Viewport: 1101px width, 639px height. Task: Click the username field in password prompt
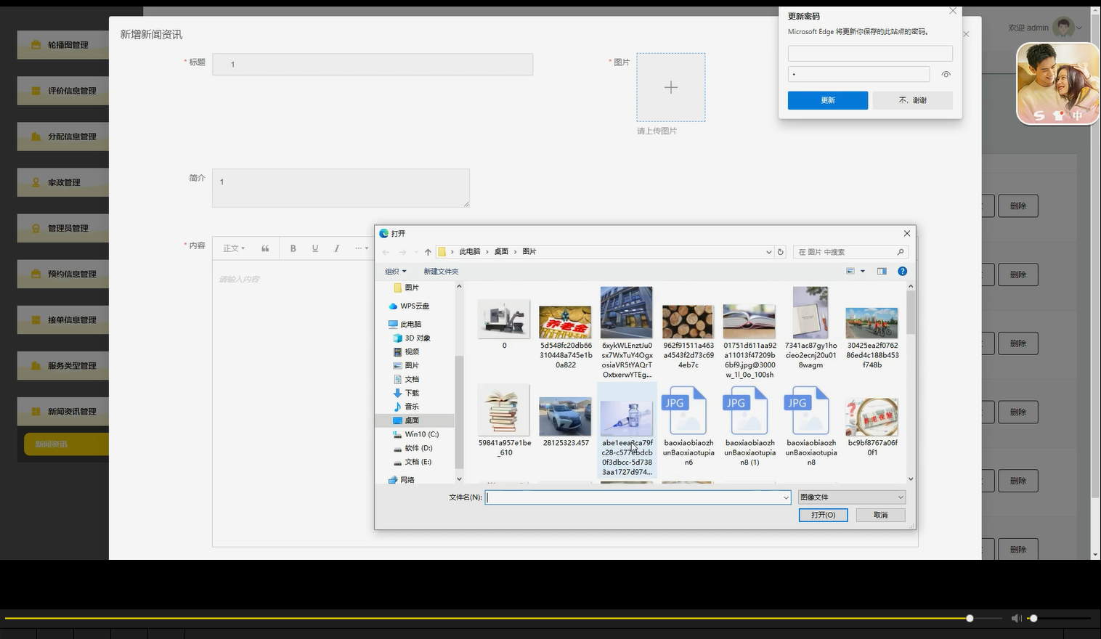pyautogui.click(x=870, y=53)
